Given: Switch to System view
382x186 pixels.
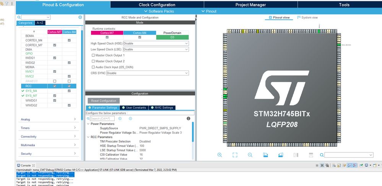Looking at the screenshot, I should point(308,18).
